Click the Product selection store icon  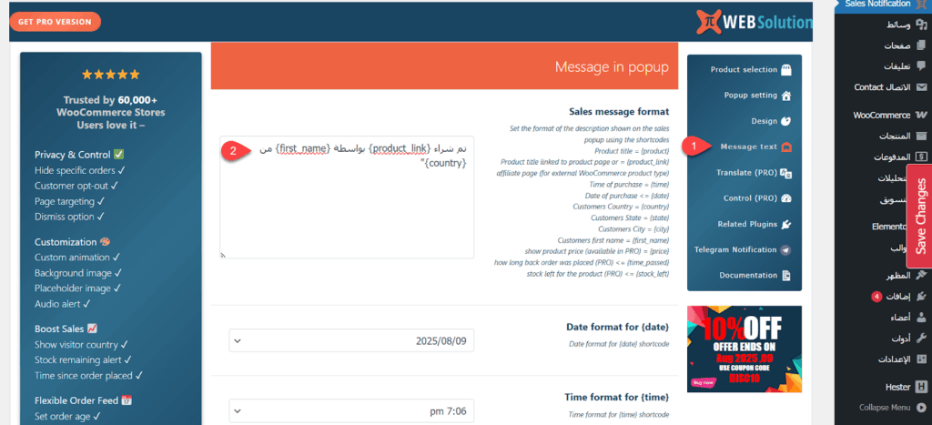(786, 69)
